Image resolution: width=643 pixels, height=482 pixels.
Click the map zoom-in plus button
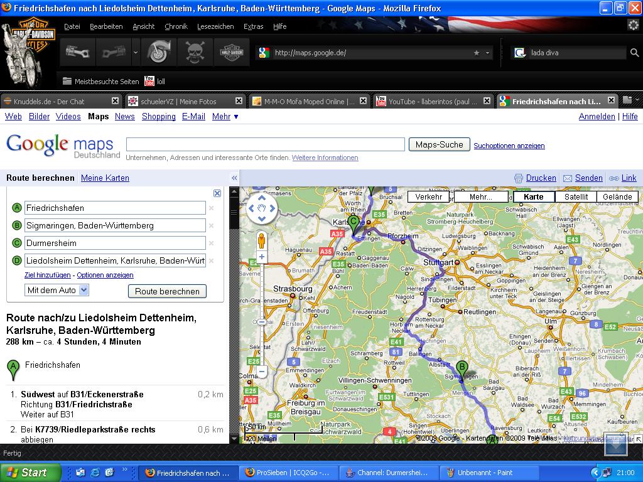coord(262,257)
